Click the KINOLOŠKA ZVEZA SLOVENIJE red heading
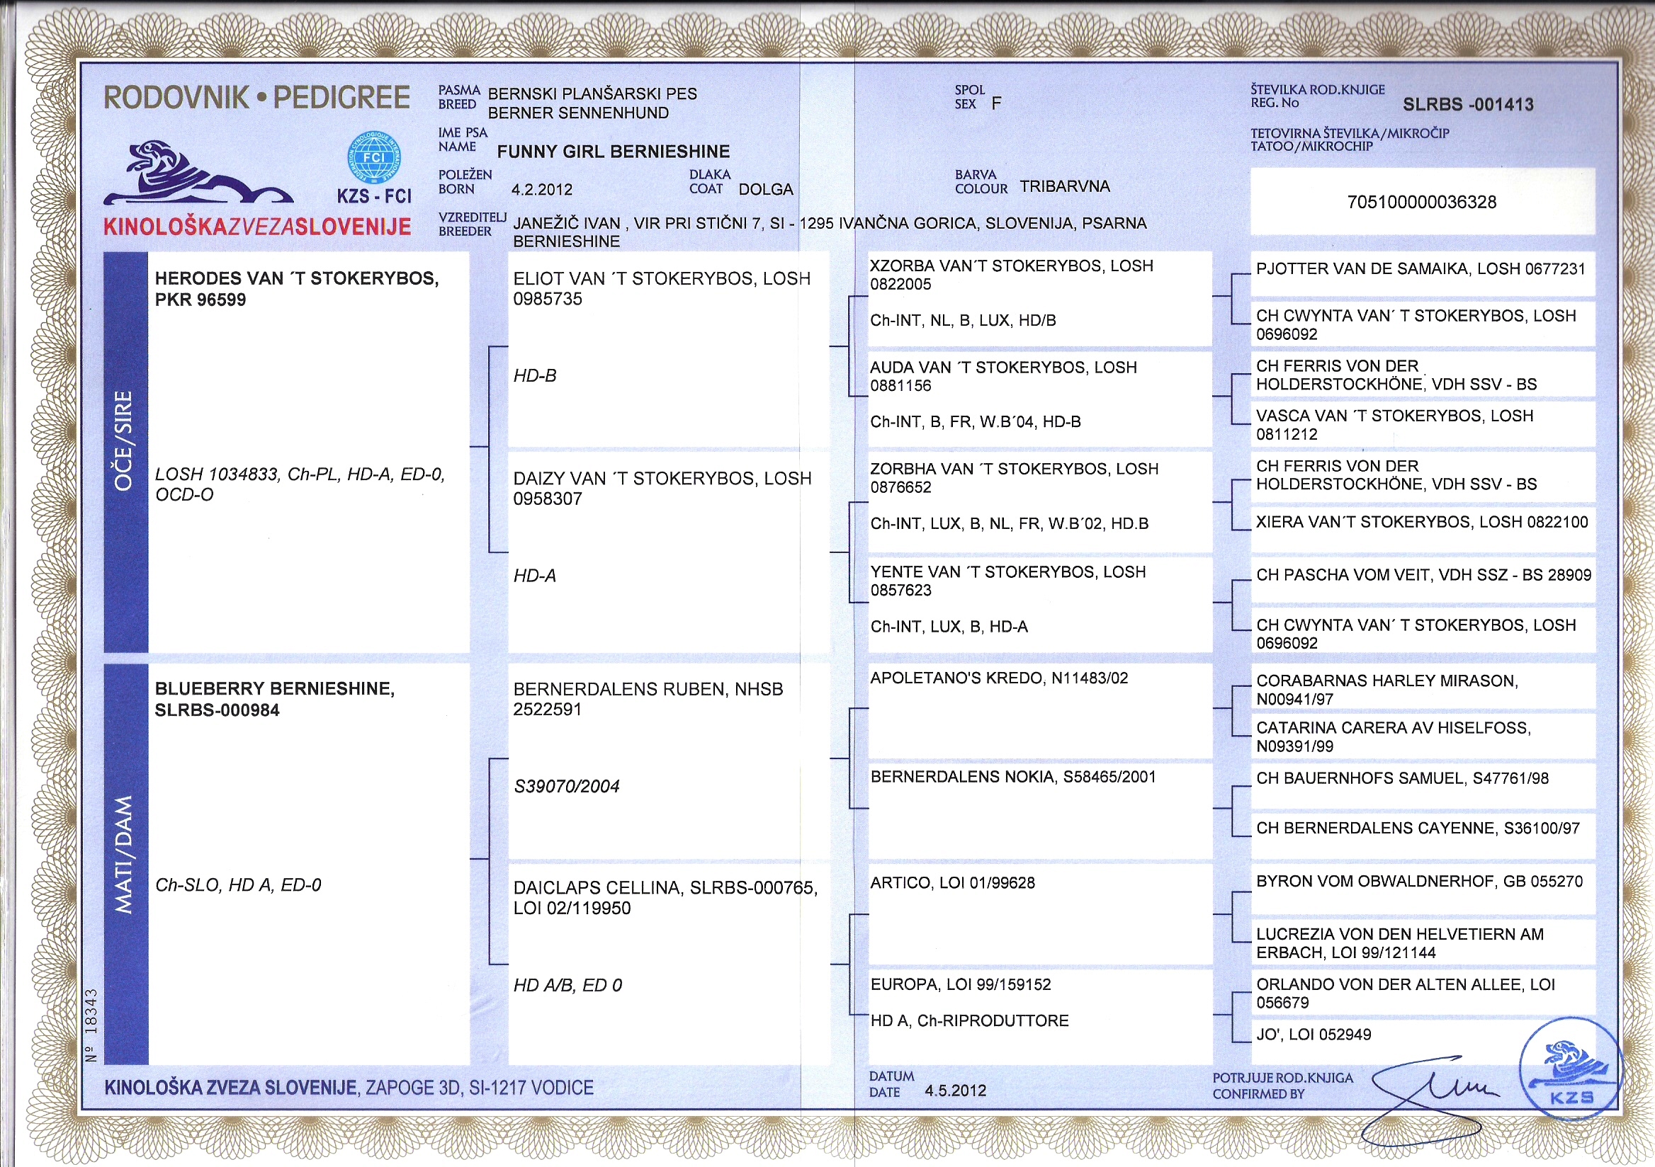Image resolution: width=1655 pixels, height=1167 pixels. (x=256, y=227)
